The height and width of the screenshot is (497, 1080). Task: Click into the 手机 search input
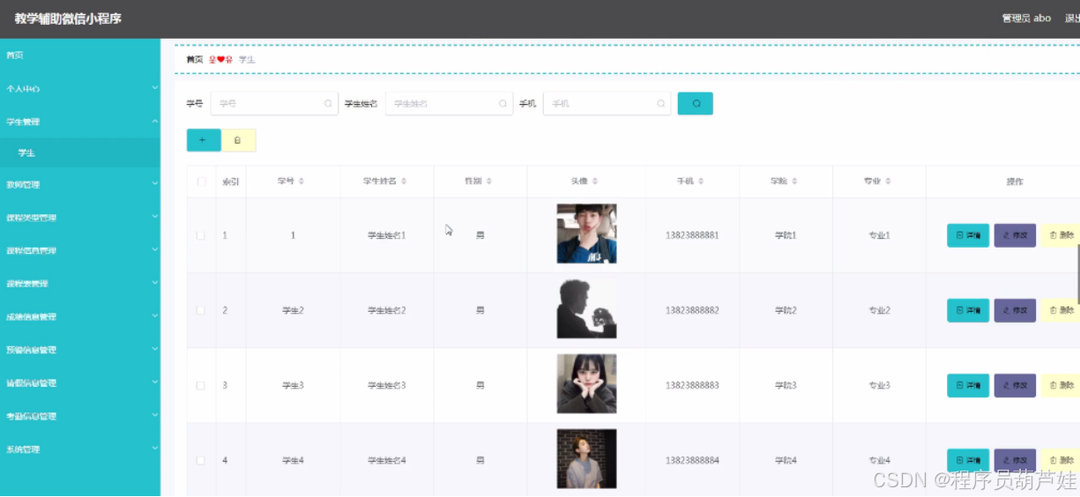click(607, 104)
